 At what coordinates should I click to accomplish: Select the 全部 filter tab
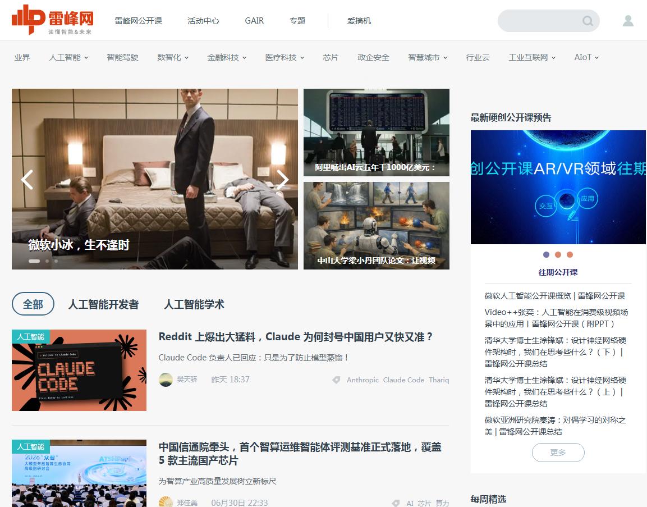(33, 304)
